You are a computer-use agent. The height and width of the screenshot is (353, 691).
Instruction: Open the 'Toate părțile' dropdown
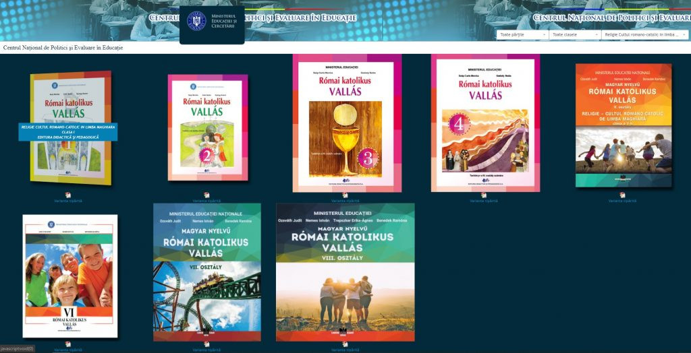point(522,34)
